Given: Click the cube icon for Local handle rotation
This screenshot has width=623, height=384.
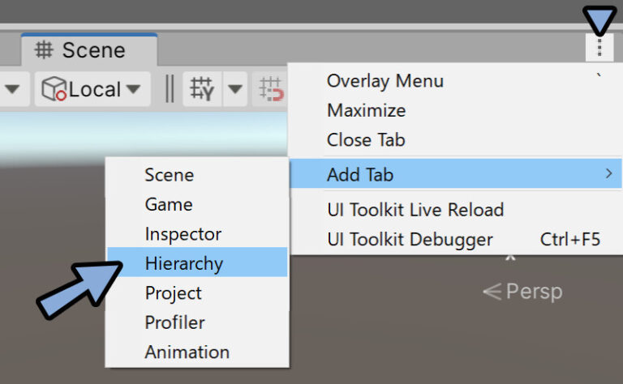Looking at the screenshot, I should tap(54, 89).
